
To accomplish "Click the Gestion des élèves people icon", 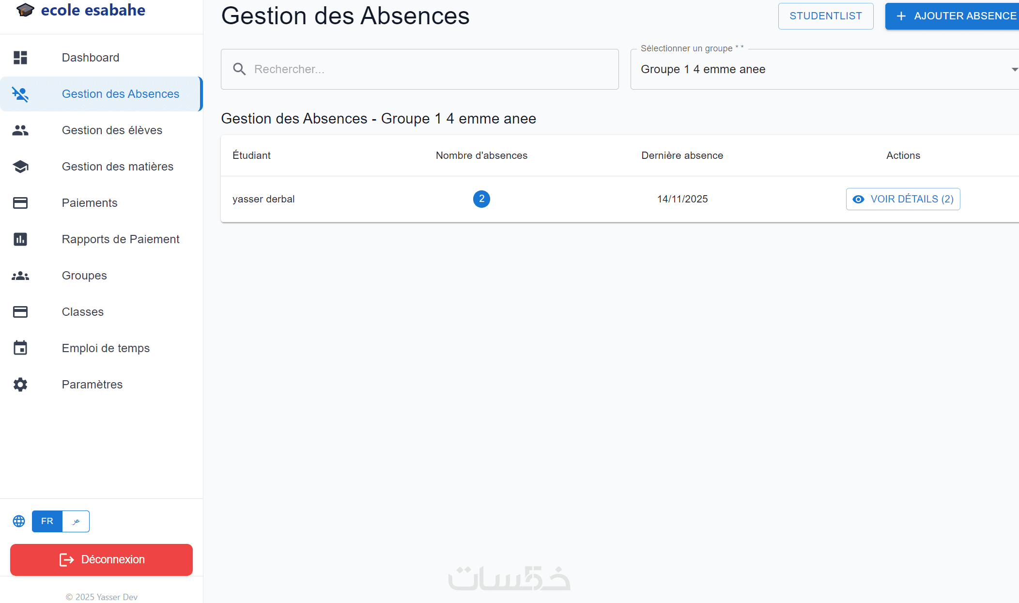I will point(20,130).
